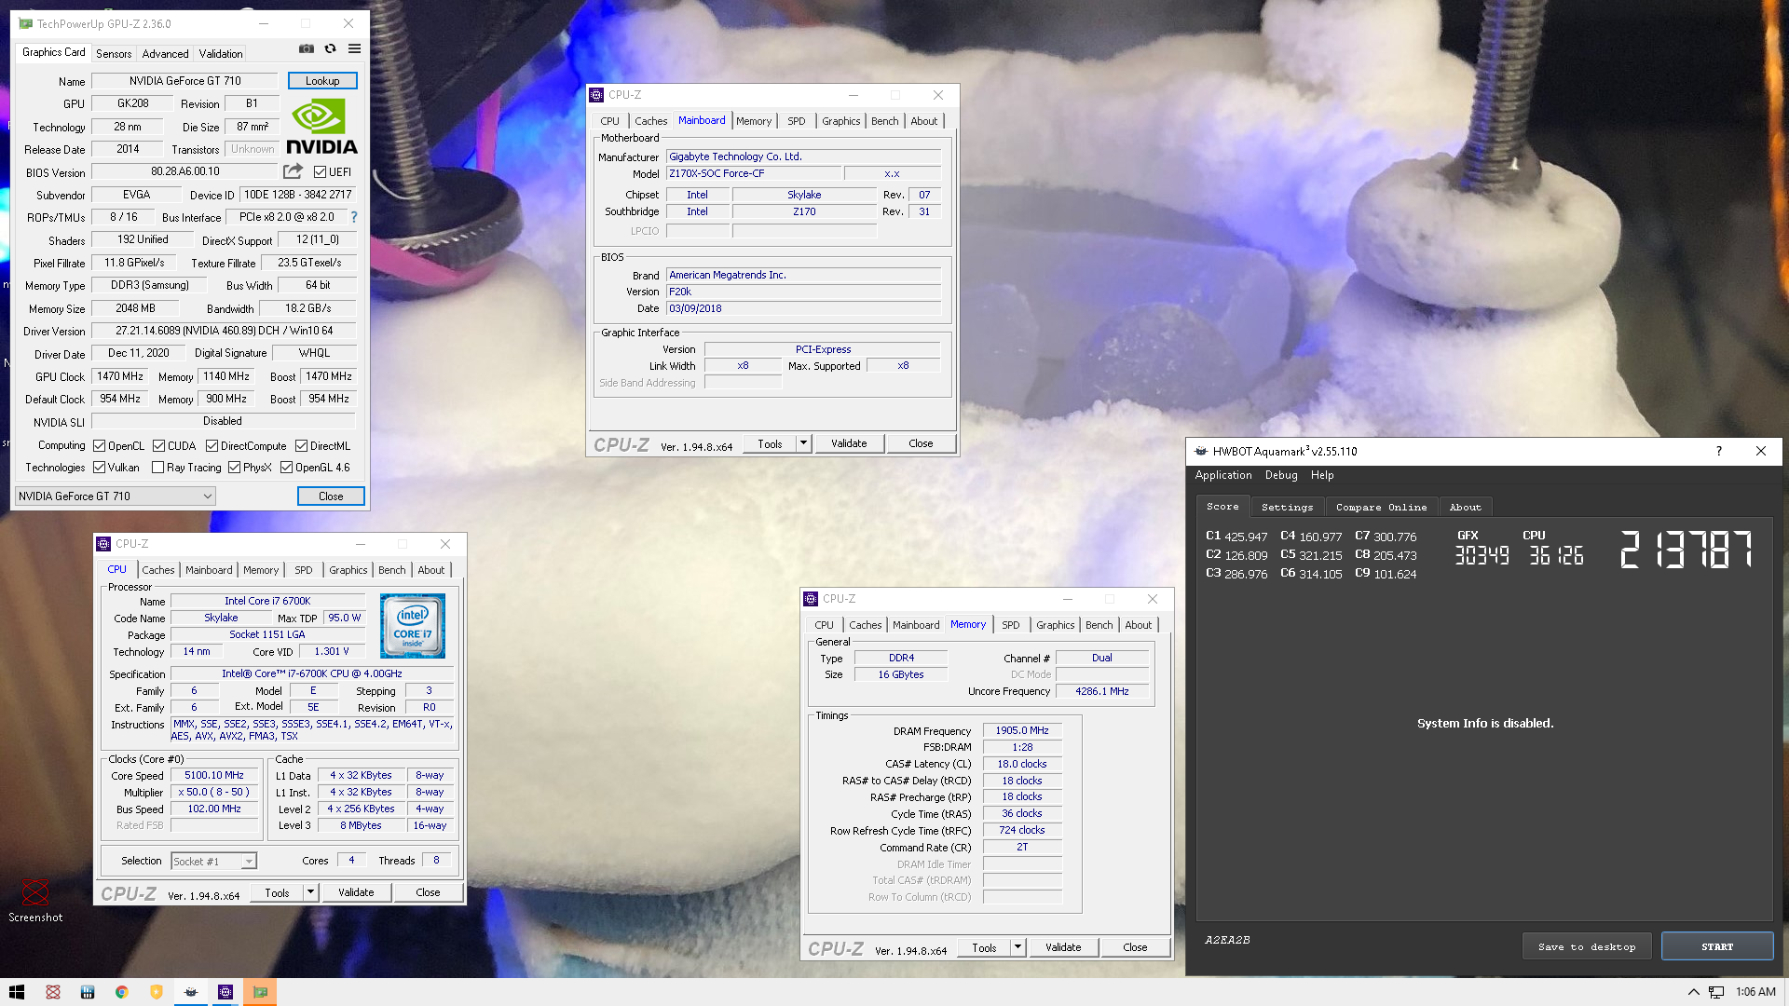Viewport: 1789px width, 1006px height.
Task: Open the Settings tab in Aquamark
Action: pyautogui.click(x=1287, y=507)
